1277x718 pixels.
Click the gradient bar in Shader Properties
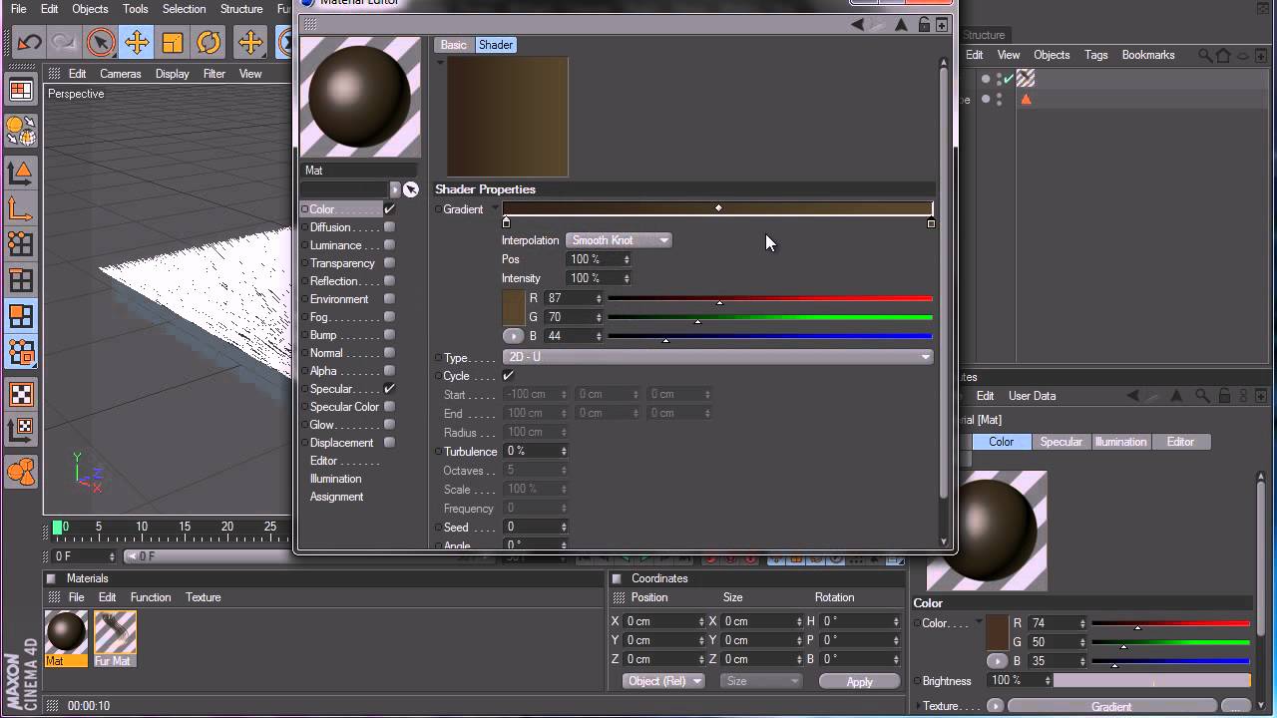[x=717, y=208]
